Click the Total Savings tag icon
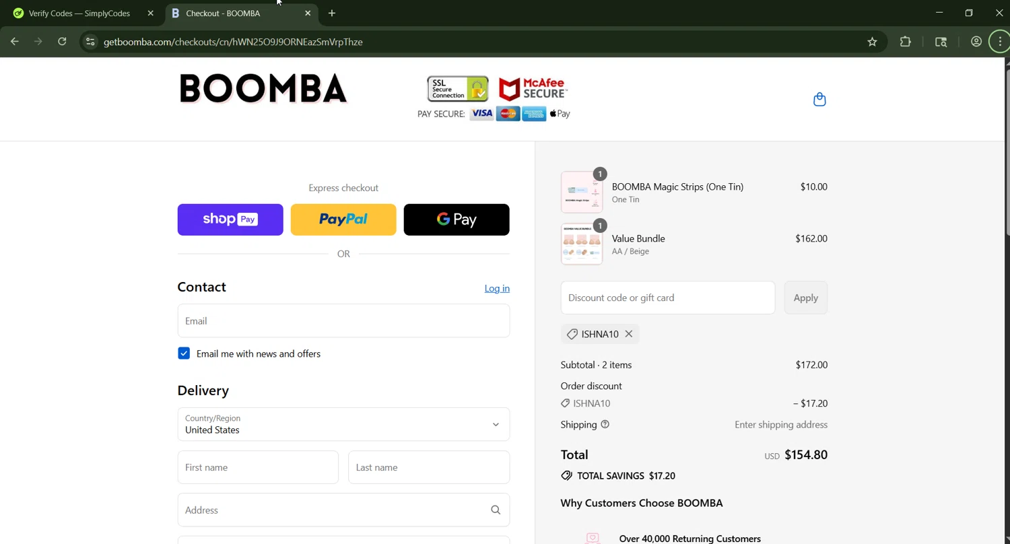 pos(566,476)
